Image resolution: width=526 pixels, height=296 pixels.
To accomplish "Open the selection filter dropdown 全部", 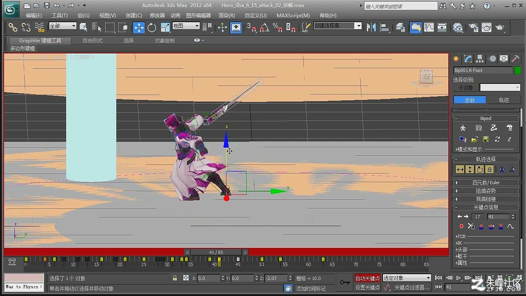I will 62,26.
